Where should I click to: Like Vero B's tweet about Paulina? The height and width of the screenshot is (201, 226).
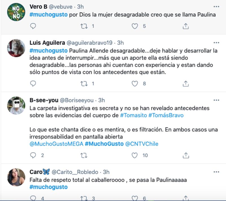(x=135, y=26)
